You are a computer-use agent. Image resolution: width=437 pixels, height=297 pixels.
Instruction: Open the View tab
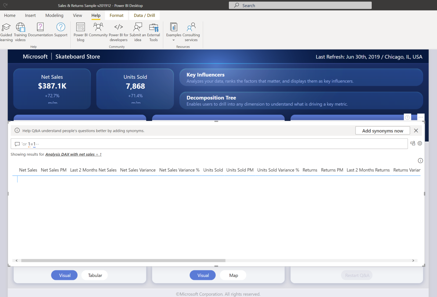[78, 16]
